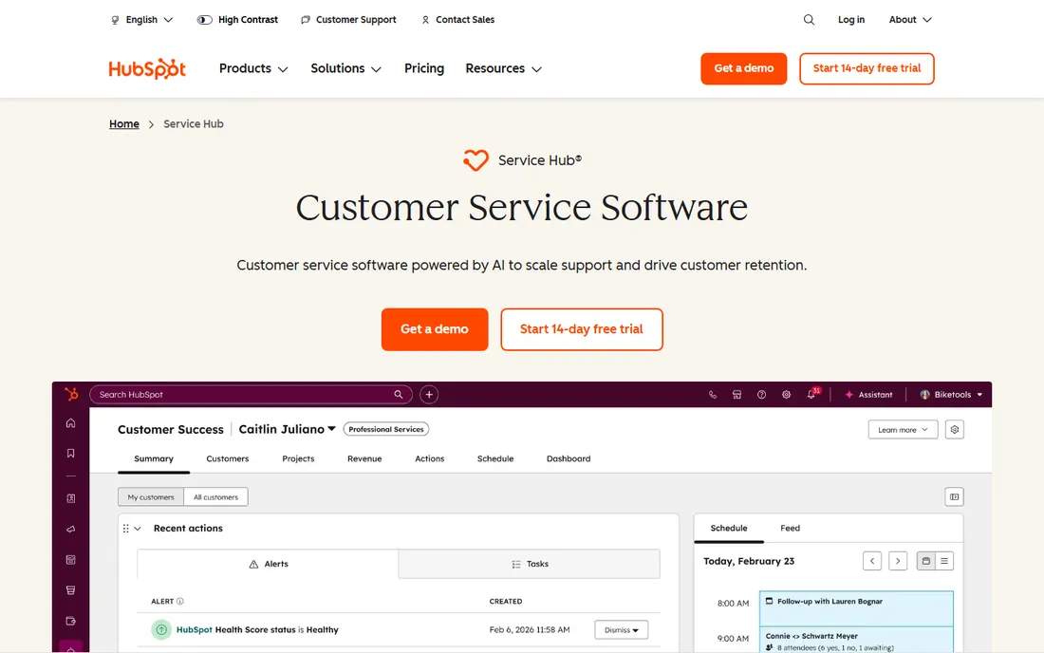Open the English language dropdown
Viewport: 1044px width, 653px height.
(141, 20)
